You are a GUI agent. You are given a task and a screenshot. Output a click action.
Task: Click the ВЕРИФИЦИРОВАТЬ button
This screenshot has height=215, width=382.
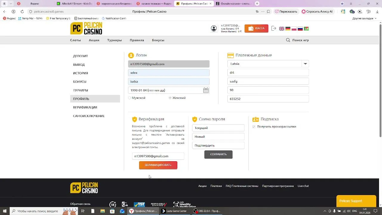point(158,165)
